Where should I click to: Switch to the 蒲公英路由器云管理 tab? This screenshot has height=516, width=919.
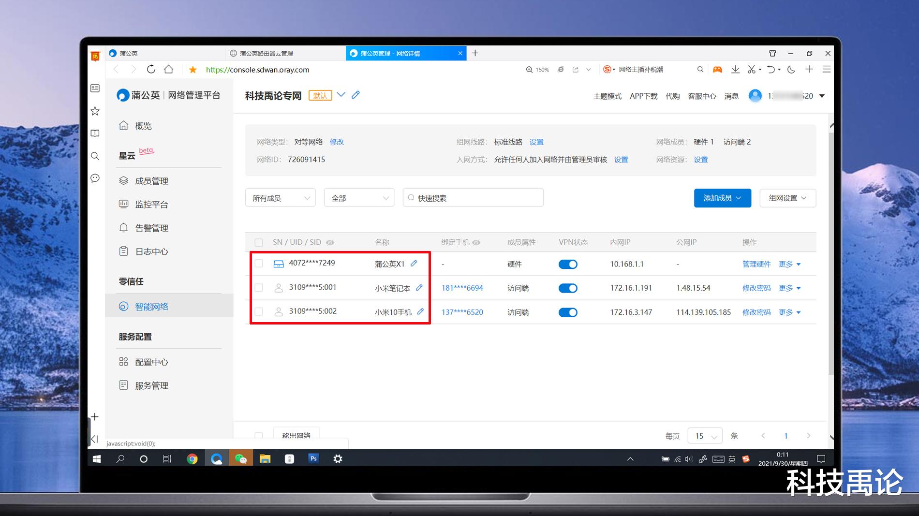[x=285, y=53]
